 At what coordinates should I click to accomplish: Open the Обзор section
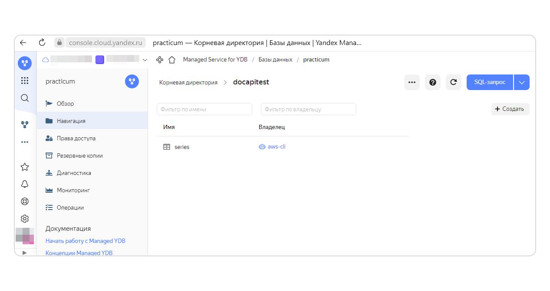(x=92, y=103)
